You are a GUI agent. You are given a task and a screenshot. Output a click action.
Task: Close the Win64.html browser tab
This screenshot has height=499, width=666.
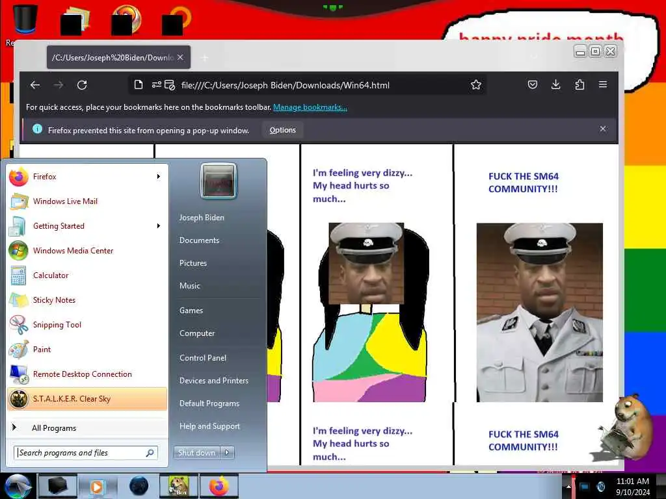pos(181,57)
